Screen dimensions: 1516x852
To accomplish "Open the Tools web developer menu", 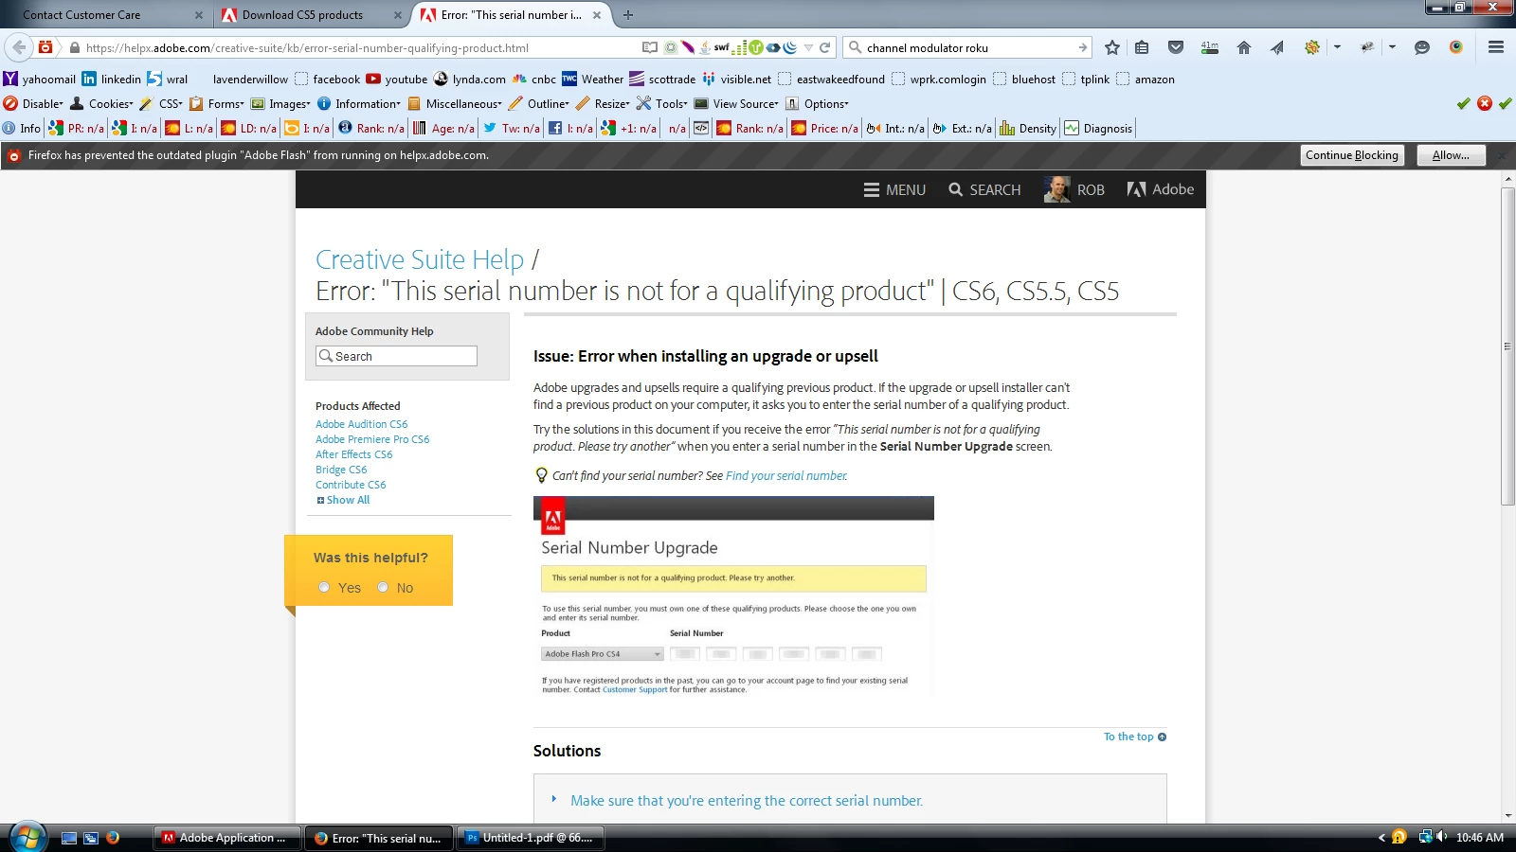I will 662,104.
